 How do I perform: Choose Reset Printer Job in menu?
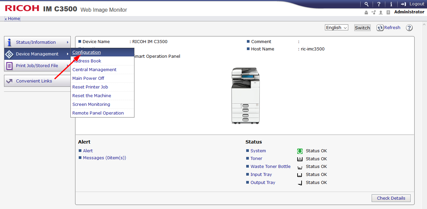(x=102, y=87)
